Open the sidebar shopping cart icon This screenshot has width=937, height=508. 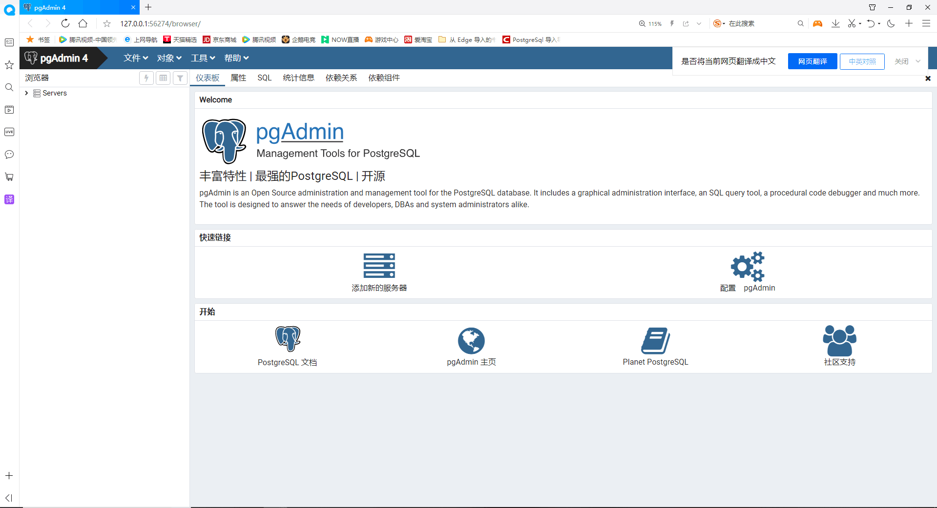pos(9,176)
